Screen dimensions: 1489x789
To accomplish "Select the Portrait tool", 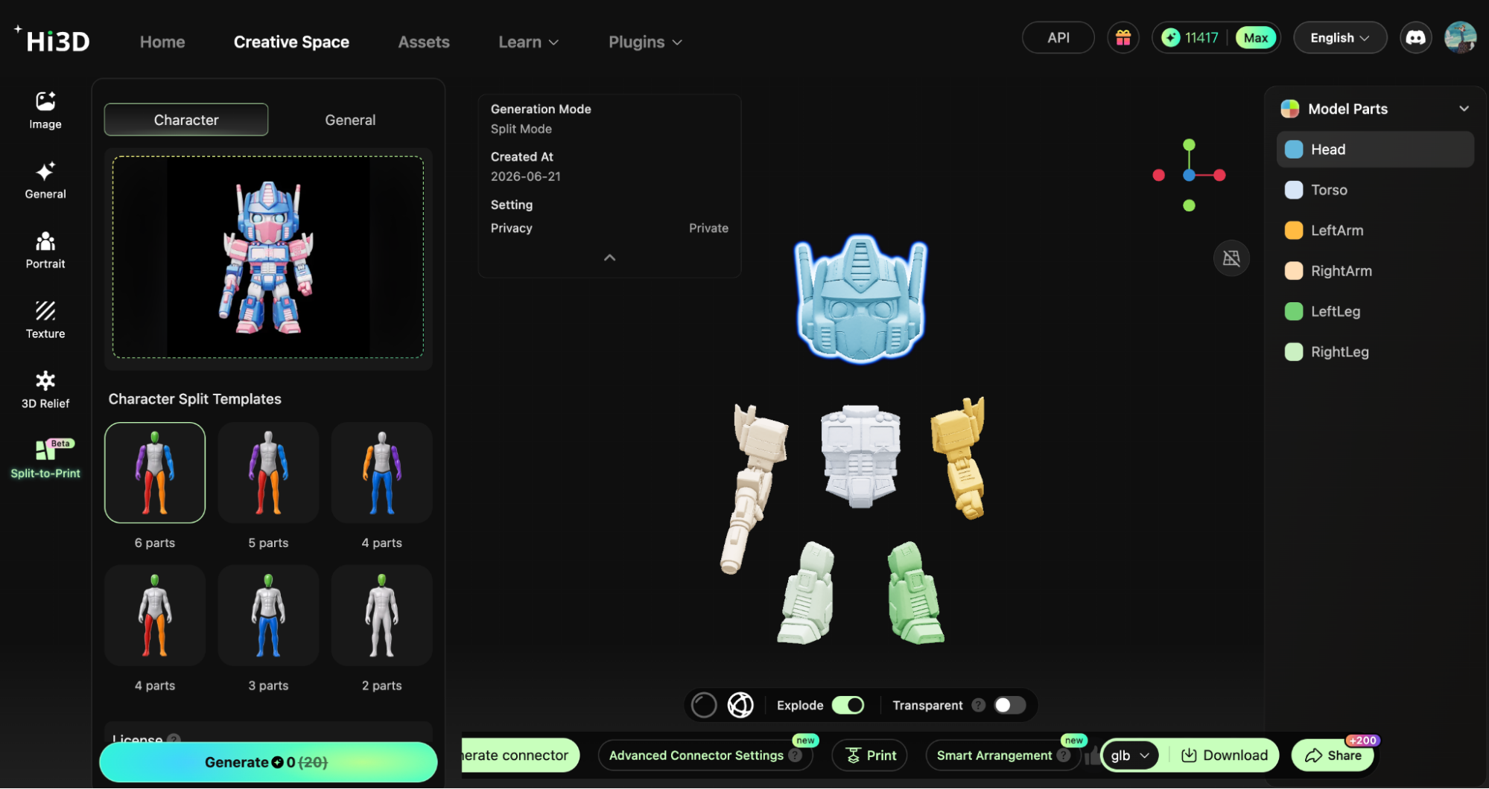I will tap(45, 250).
